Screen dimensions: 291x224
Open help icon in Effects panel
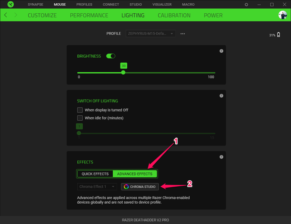(x=221, y=157)
